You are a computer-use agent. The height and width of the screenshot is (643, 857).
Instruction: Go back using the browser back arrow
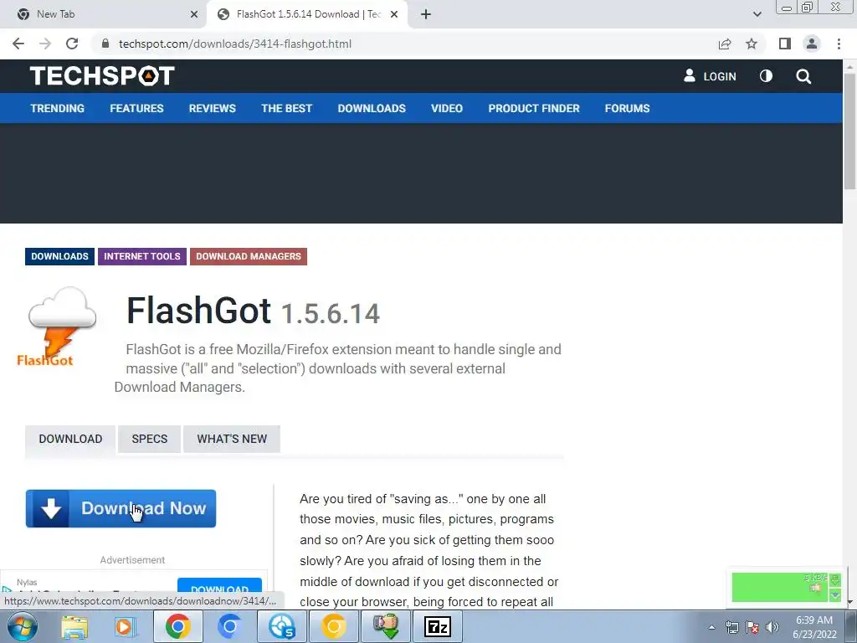(x=18, y=44)
